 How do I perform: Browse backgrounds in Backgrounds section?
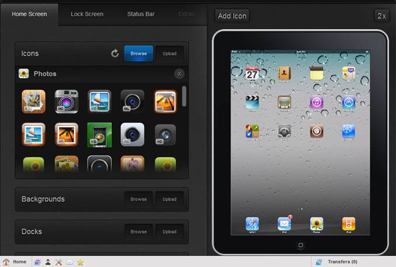pos(138,199)
